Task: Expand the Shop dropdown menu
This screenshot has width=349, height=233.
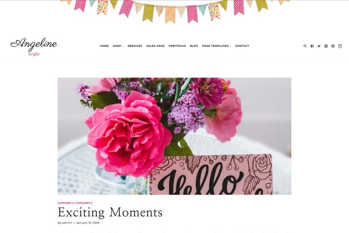Action: [118, 46]
